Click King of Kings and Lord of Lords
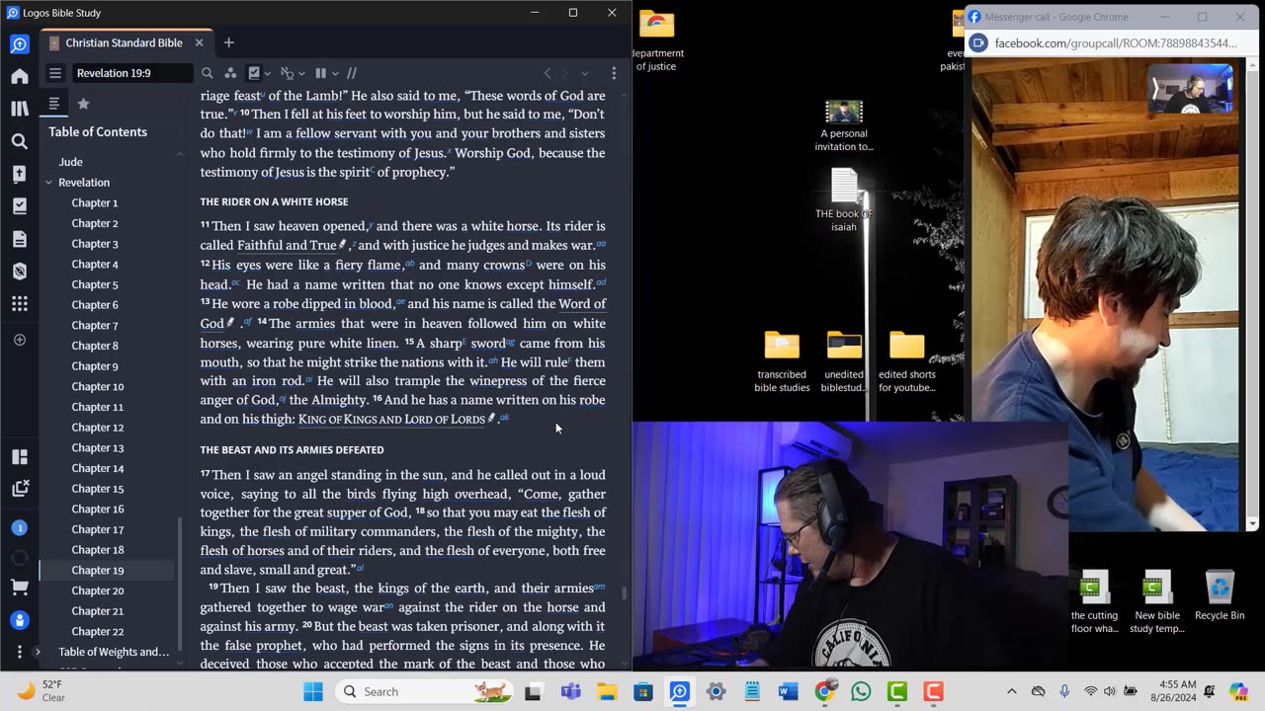The width and height of the screenshot is (1265, 711). click(391, 419)
